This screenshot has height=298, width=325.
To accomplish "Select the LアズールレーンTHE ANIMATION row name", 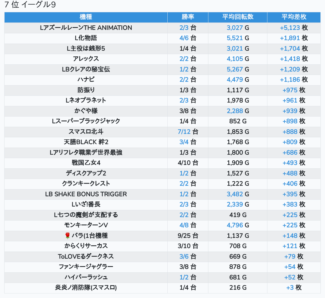I will coord(86,28).
